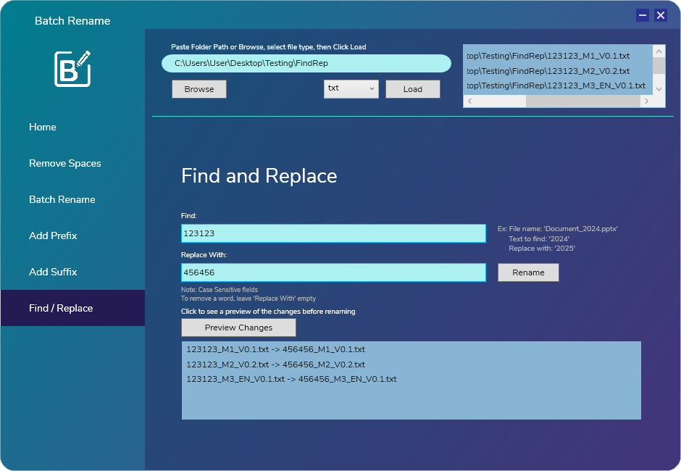The image size is (681, 471).
Task: Click the Preview Changes button
Action: [x=238, y=328]
